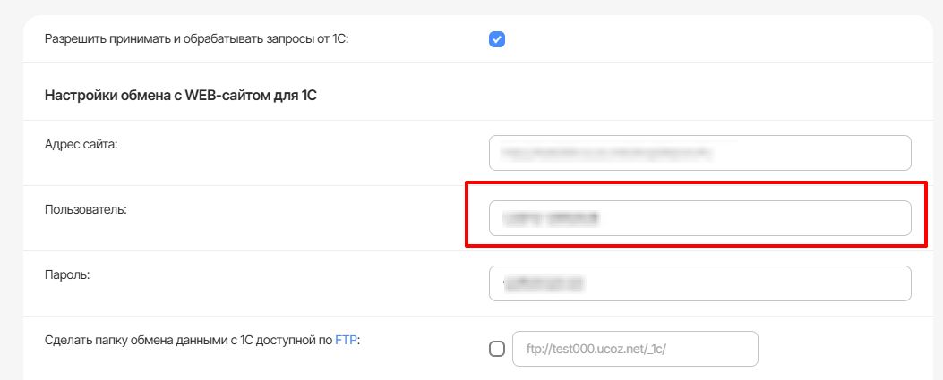Open the FTP hyperlink
This screenshot has height=380, width=943.
(347, 341)
